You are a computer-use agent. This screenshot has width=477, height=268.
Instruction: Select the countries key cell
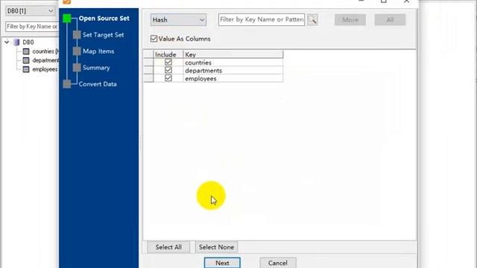233,63
